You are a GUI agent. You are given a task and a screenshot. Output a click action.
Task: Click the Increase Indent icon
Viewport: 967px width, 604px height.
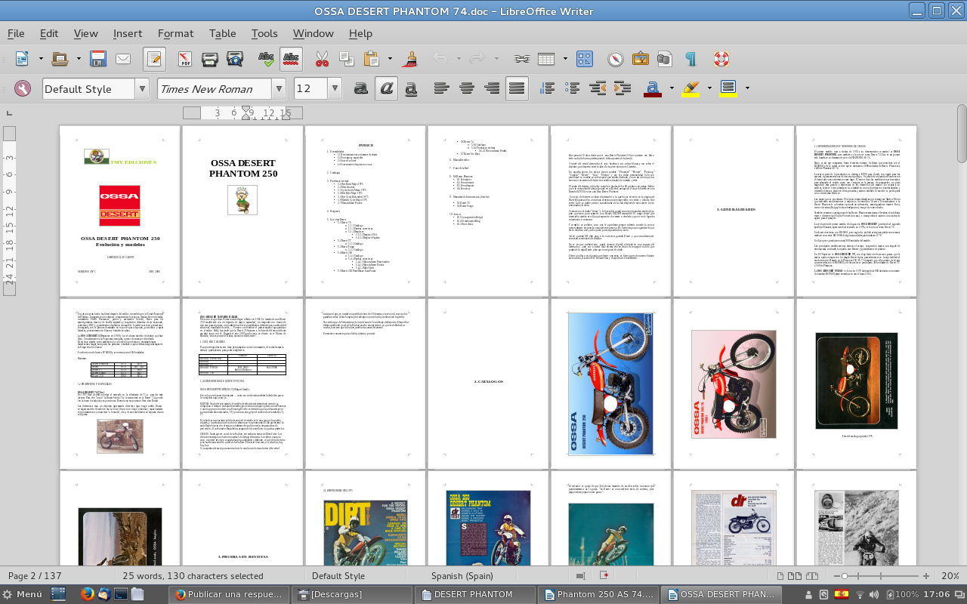622,88
